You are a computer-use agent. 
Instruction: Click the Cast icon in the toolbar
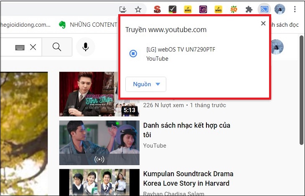pos(264,9)
